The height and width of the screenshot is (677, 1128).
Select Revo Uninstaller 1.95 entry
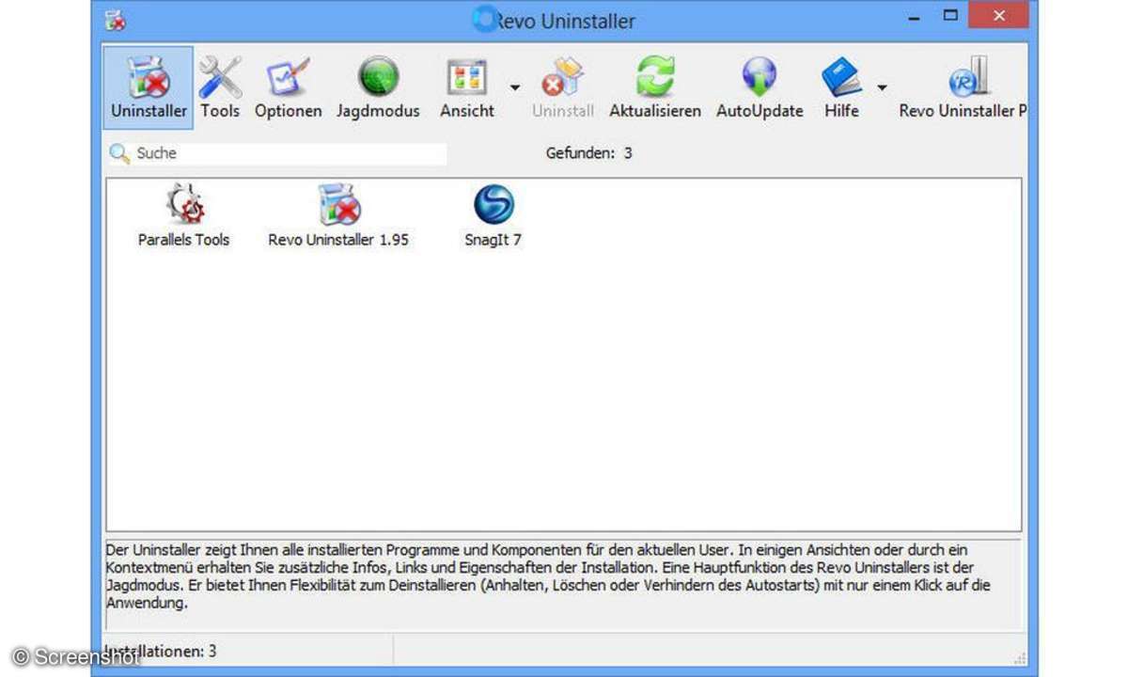pyautogui.click(x=338, y=216)
